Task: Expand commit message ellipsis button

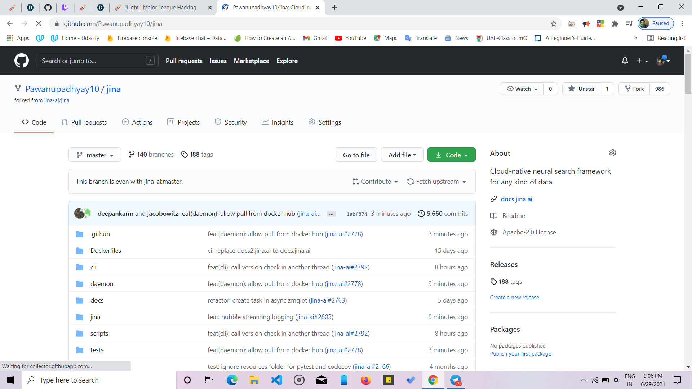Action: point(331,214)
